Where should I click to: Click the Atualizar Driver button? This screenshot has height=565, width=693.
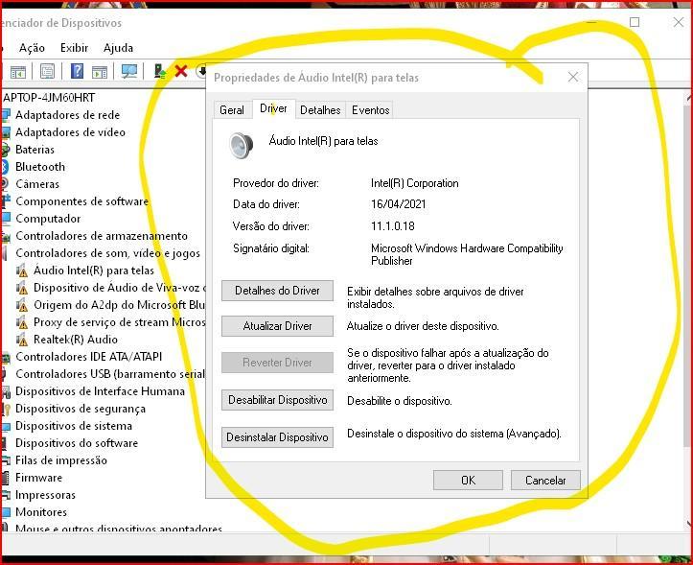[x=277, y=326]
